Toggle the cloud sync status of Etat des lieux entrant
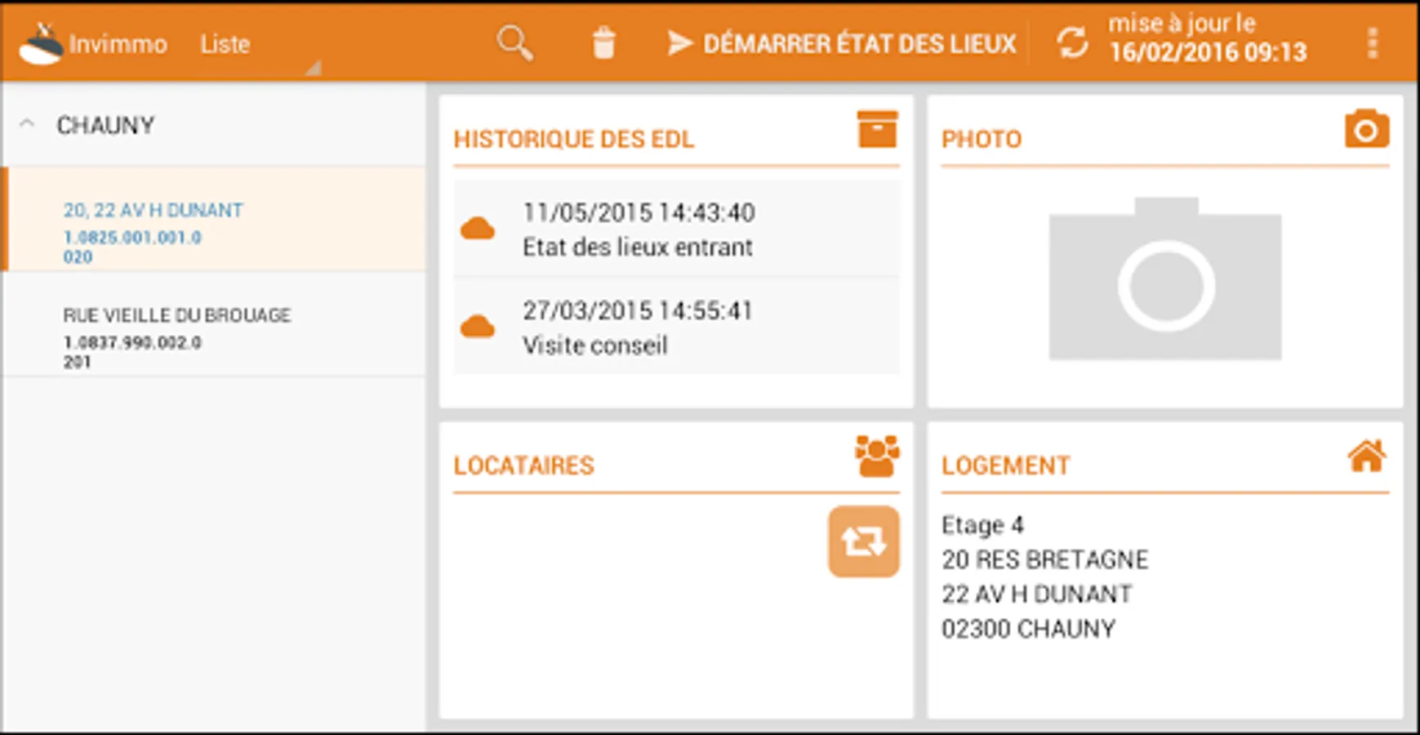Image resolution: width=1420 pixels, height=735 pixels. pyautogui.click(x=479, y=228)
